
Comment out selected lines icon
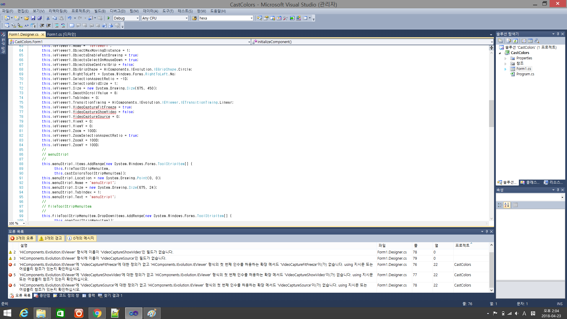[56, 26]
